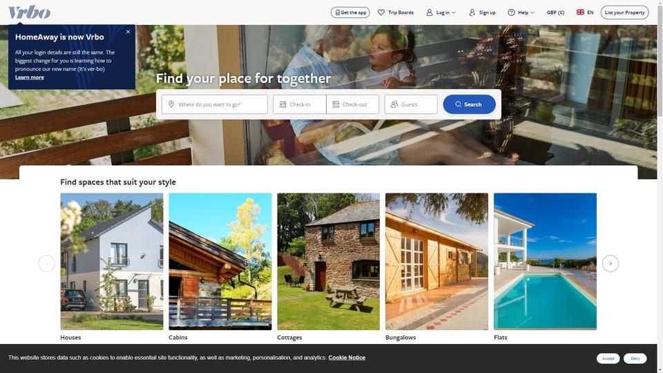Screen dimensions: 663x373
Task: Close the HomeAway is now Vrbo popup
Action: 128,32
